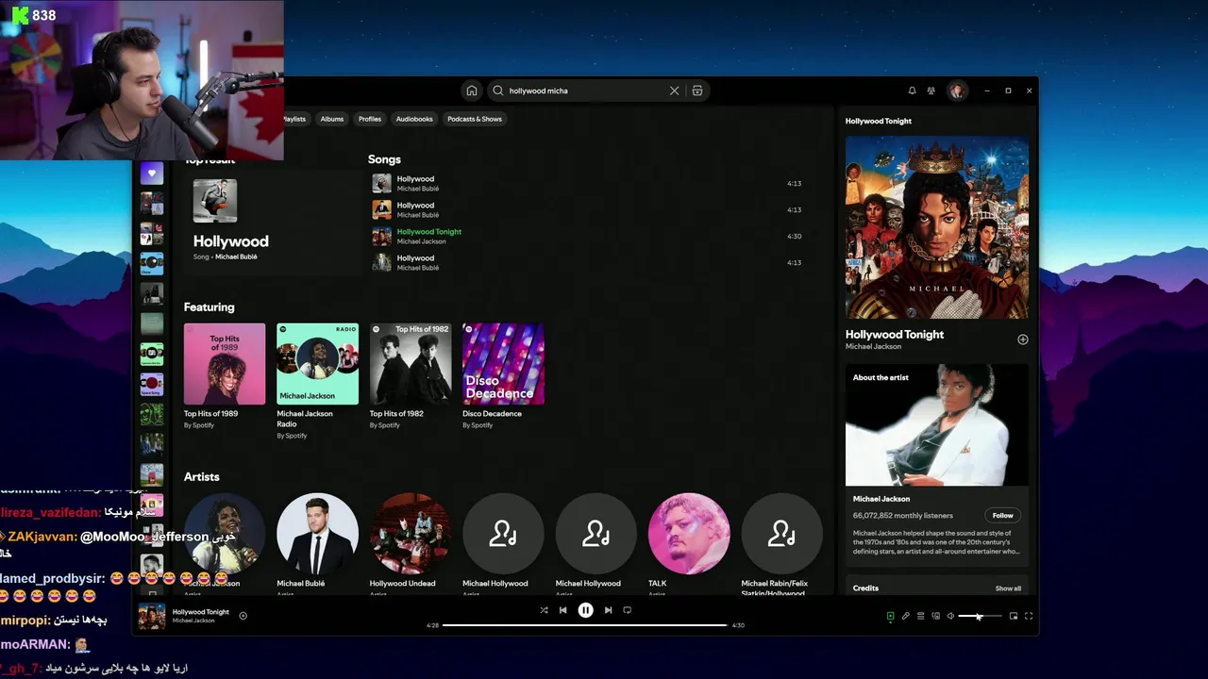Open the Disco Decadence playlist

pyautogui.click(x=503, y=376)
